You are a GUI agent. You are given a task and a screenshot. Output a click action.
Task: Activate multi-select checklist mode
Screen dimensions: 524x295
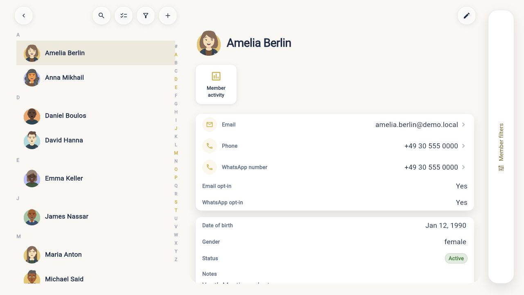point(124,16)
